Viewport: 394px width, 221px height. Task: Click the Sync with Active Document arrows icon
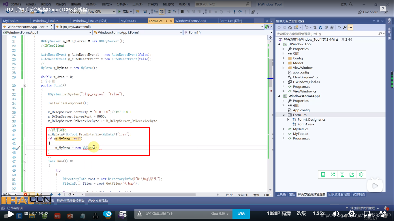[315, 27]
